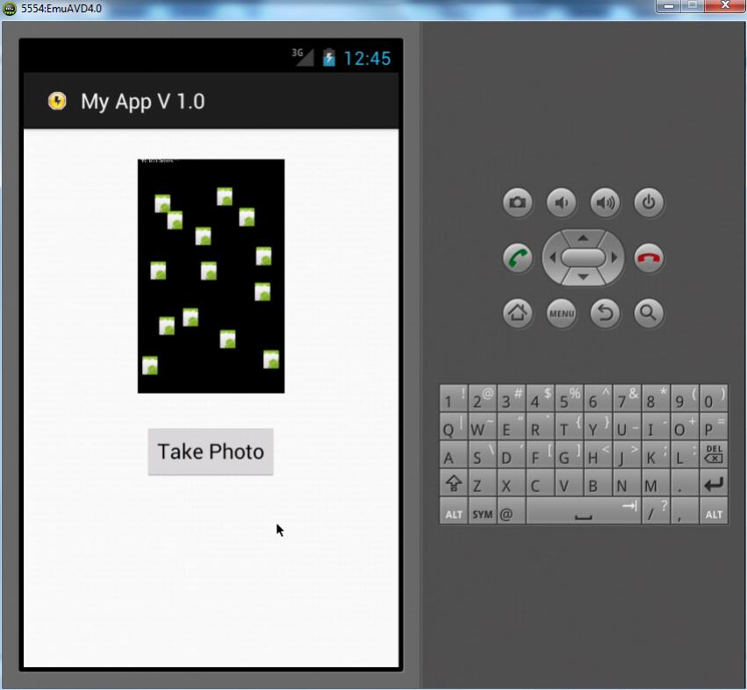Click the D-pad right arrow

pyautogui.click(x=614, y=258)
